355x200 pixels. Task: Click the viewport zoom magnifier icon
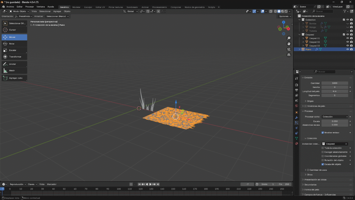289,38
